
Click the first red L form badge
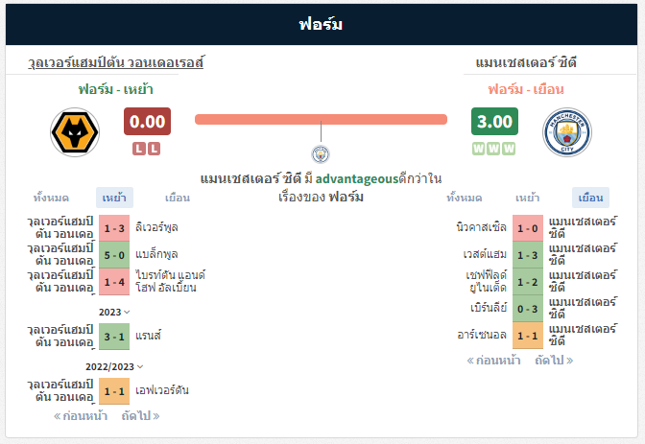(x=139, y=149)
